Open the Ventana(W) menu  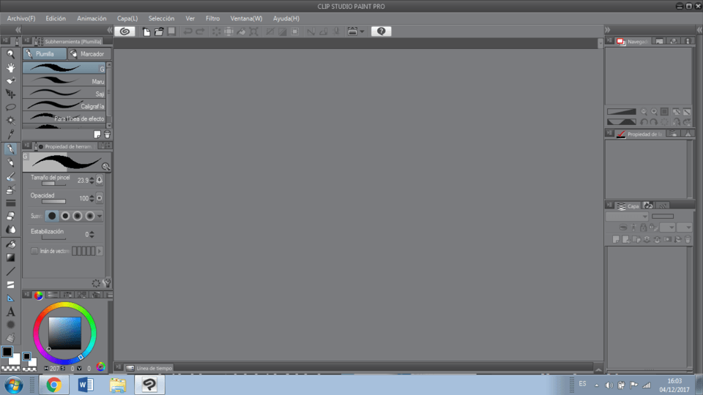246,18
